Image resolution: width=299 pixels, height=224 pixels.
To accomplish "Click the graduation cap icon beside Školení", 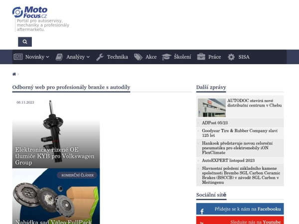I will click(x=166, y=57).
